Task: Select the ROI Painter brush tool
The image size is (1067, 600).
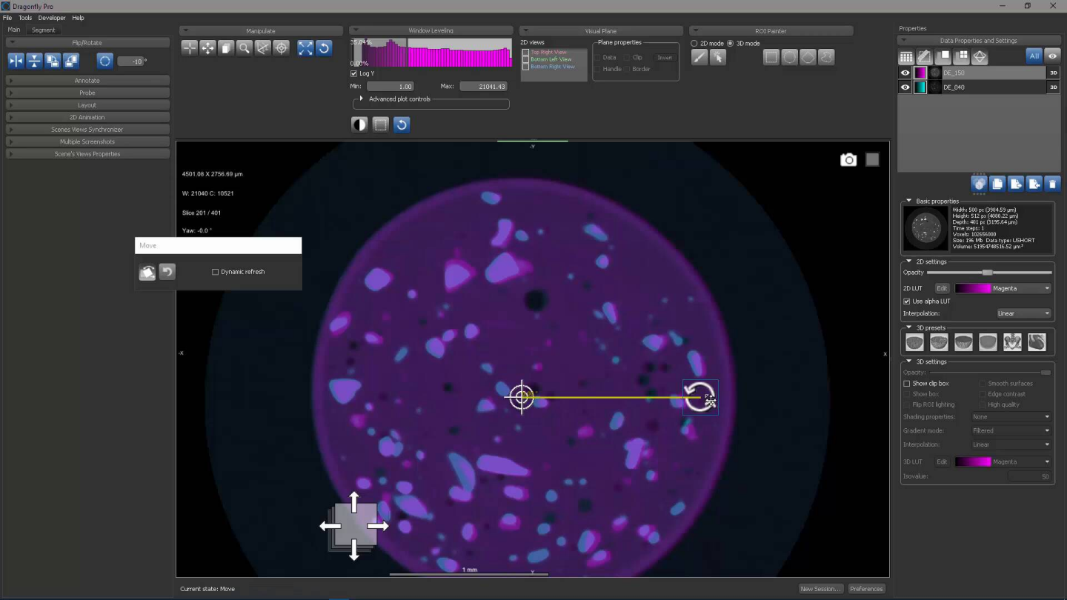Action: [x=699, y=57]
